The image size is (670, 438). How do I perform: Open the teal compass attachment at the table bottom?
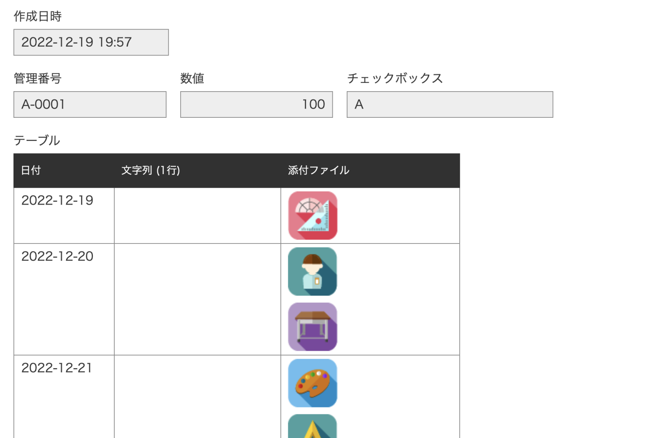[x=312, y=430]
